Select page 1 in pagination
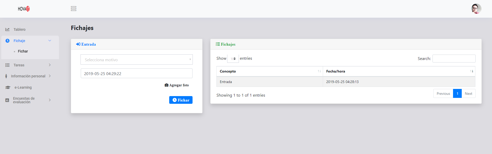 tap(457, 94)
